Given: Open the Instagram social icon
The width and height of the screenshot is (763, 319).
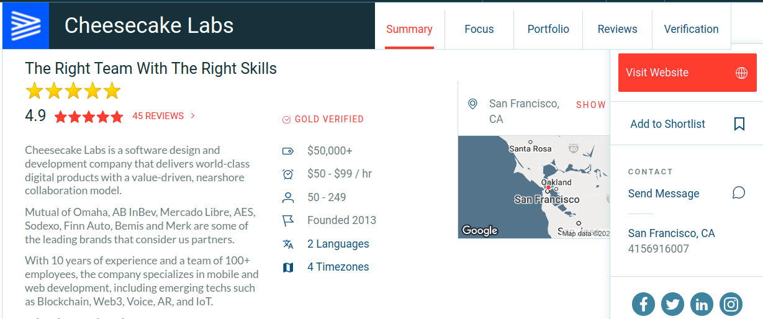Looking at the screenshot, I should coord(731,304).
